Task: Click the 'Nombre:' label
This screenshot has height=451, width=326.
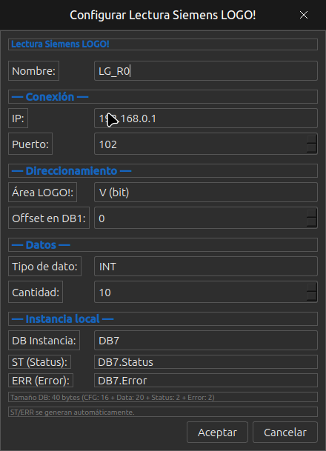Action: coord(33,71)
